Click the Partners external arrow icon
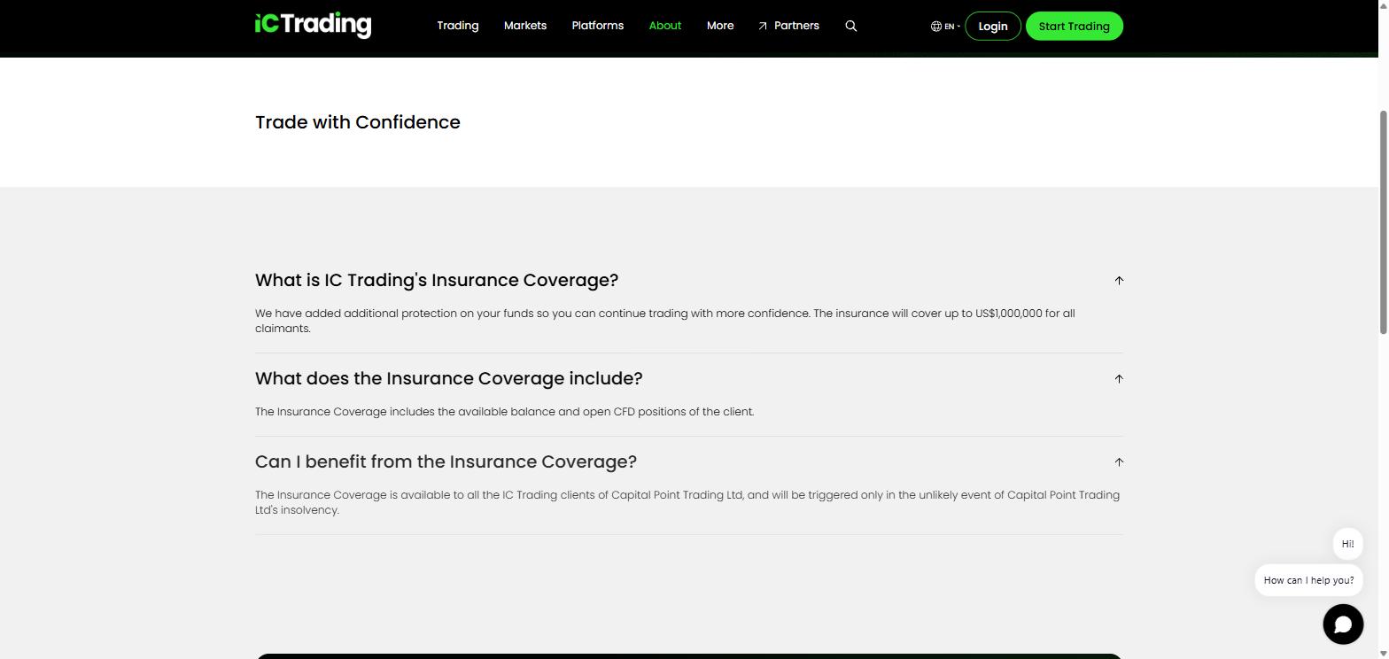This screenshot has height=659, width=1389. [x=763, y=27]
